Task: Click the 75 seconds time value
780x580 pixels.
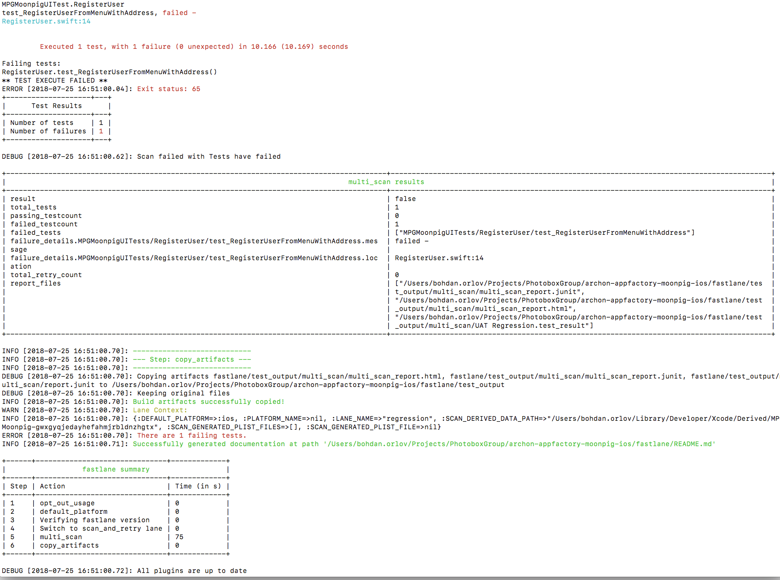Action: point(179,537)
